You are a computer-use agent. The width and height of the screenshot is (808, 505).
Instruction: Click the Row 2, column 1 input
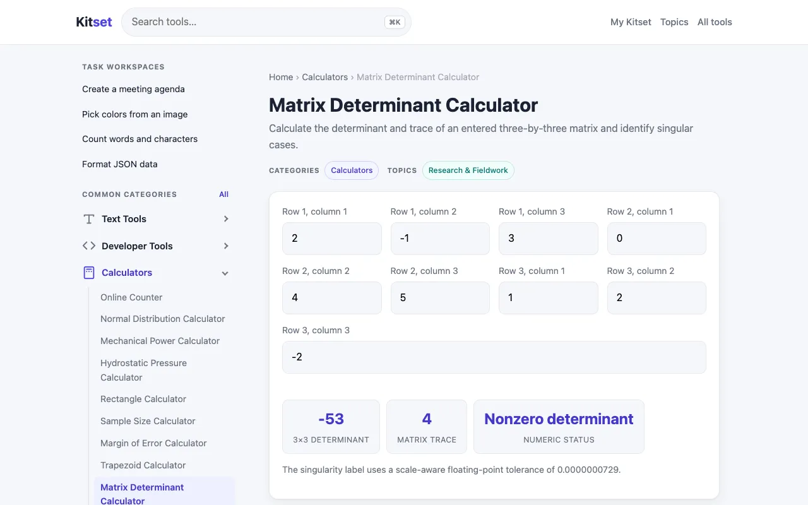(x=656, y=239)
